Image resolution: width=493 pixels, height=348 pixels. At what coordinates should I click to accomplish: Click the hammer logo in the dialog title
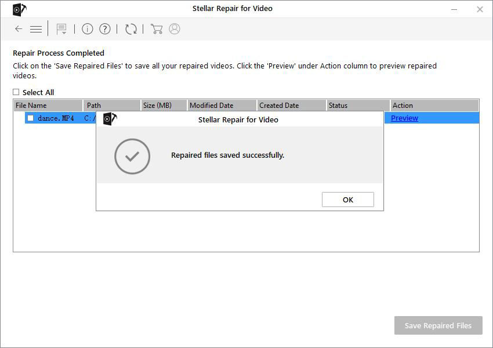(x=110, y=119)
